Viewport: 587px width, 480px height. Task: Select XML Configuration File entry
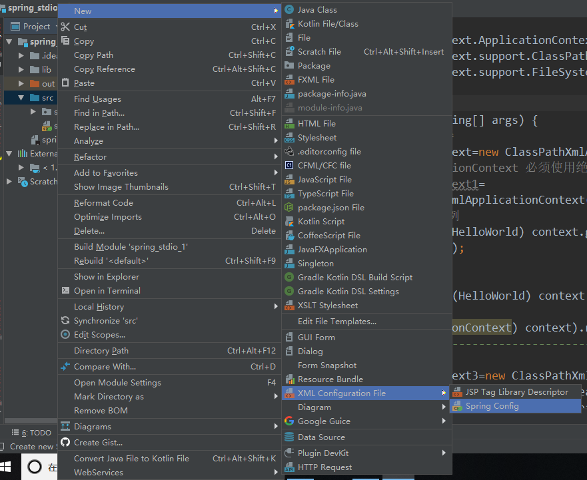366,393
